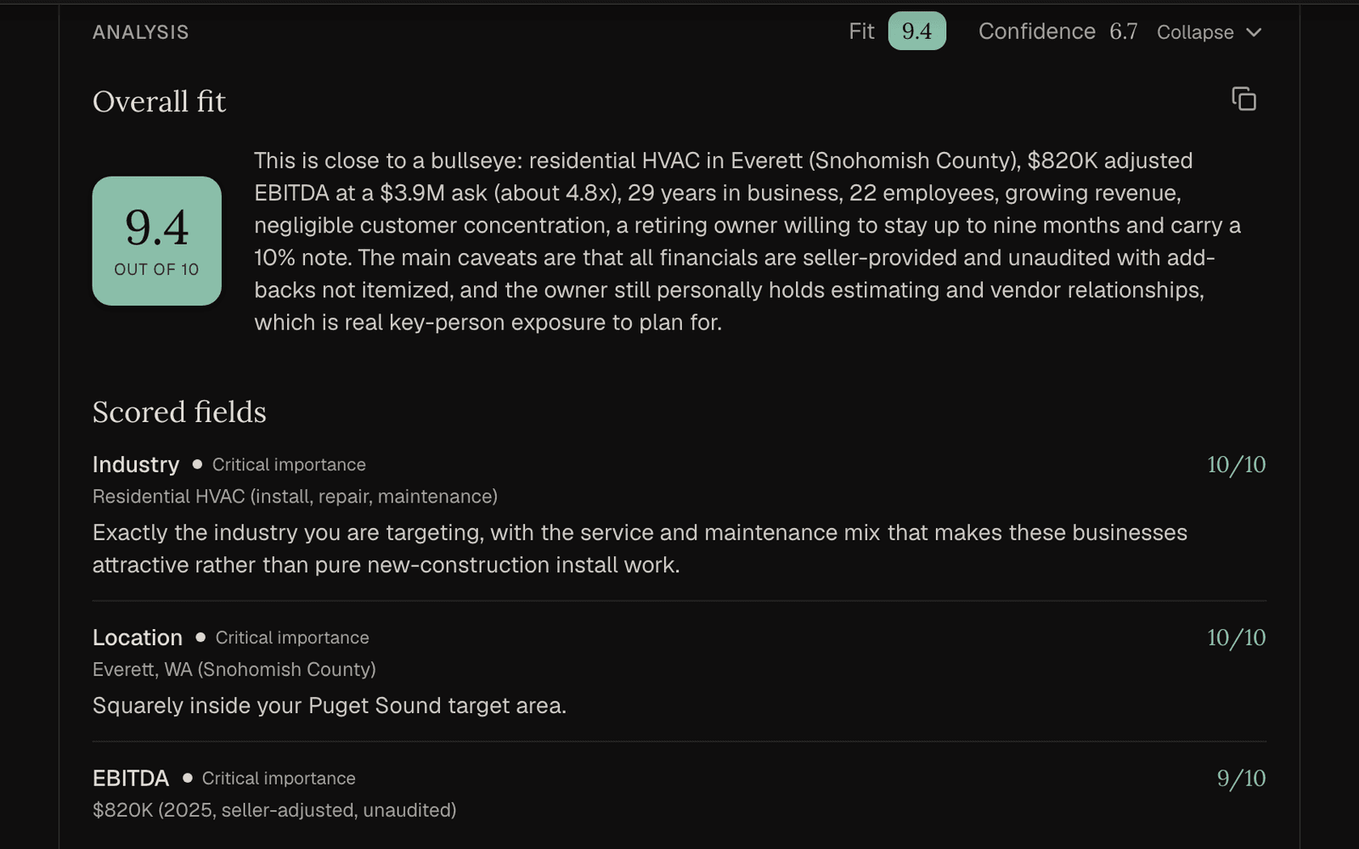The image size is (1359, 849).
Task: Select the Scored fields heading
Action: click(x=179, y=412)
